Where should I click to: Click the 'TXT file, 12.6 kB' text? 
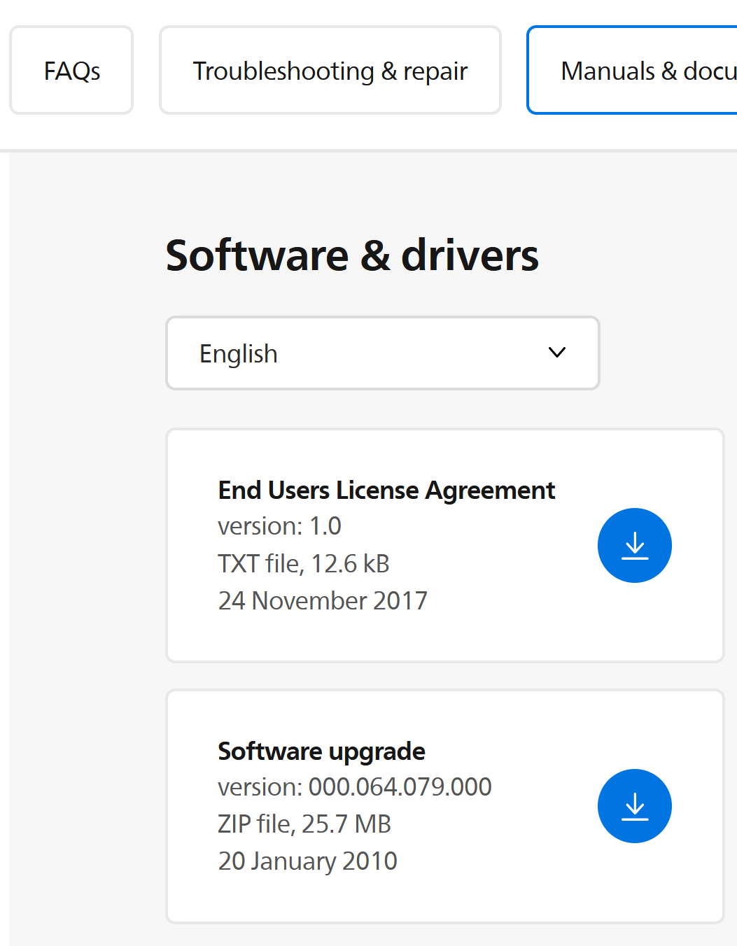pyautogui.click(x=304, y=564)
